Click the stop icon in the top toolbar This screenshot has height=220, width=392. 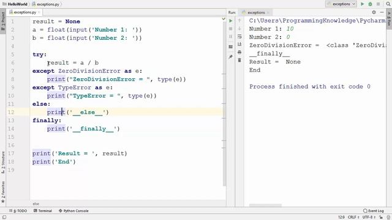click(x=379, y=4)
